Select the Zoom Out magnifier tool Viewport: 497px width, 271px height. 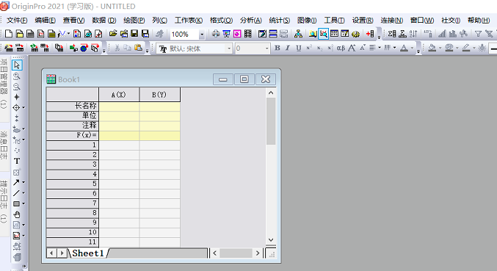(16, 87)
